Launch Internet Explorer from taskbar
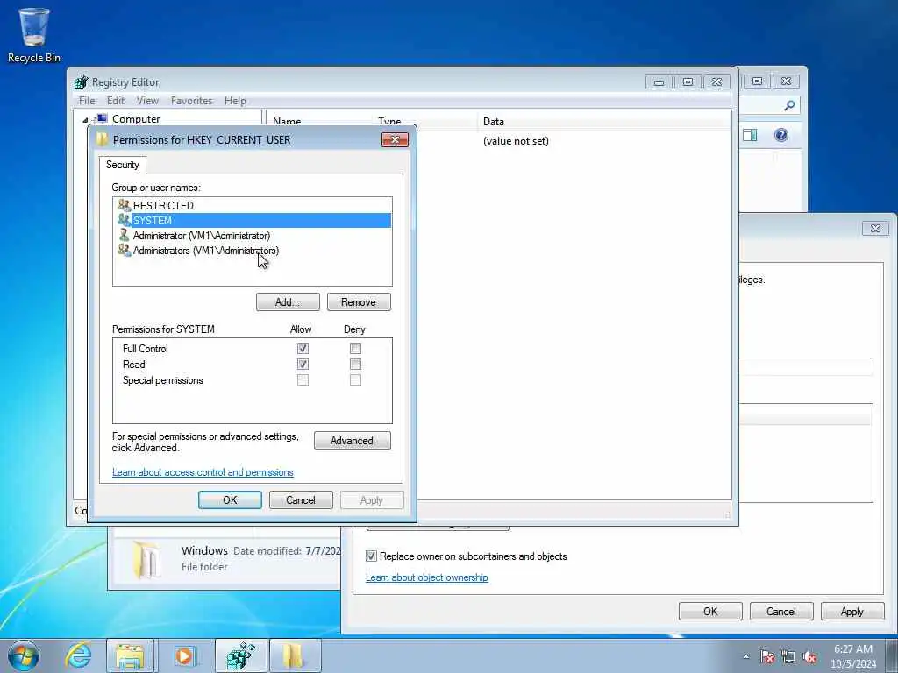The image size is (898, 673). point(77,655)
